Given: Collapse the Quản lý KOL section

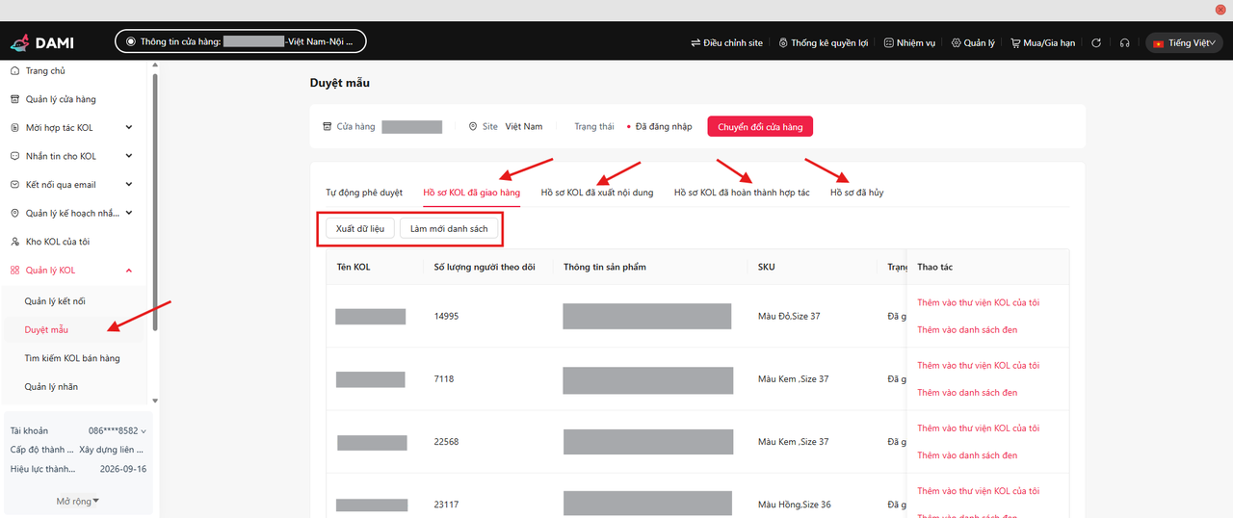Looking at the screenshot, I should (x=129, y=271).
